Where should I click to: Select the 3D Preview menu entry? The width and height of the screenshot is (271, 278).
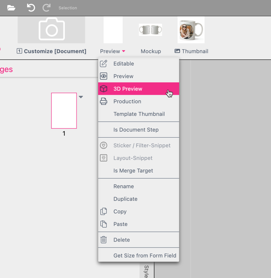(x=139, y=89)
